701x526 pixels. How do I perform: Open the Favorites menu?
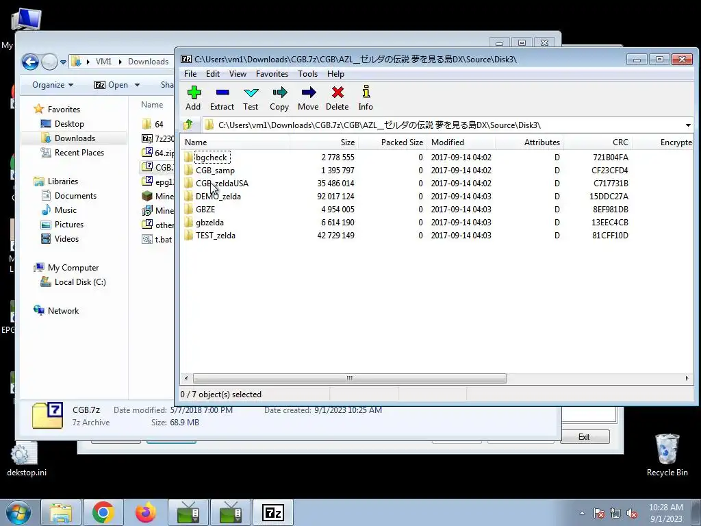[272, 74]
